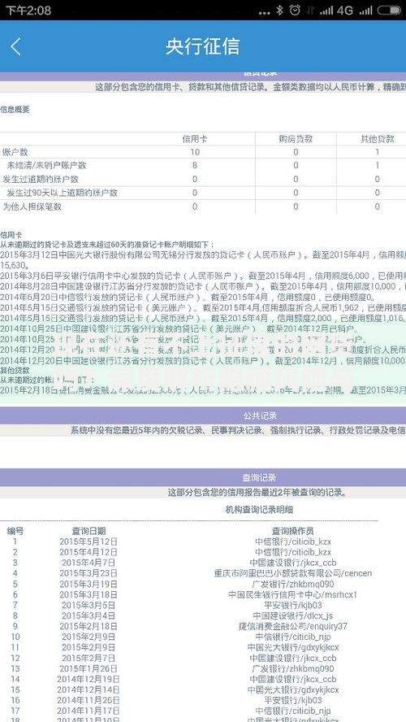Screen dimensions: 406x722
Task: Tap the unsettled credit card count 8
Action: pyautogui.click(x=195, y=165)
